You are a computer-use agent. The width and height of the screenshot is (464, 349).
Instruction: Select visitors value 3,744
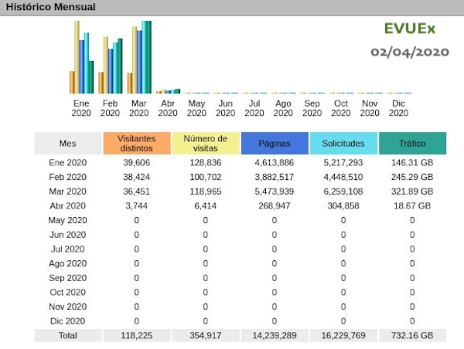(x=137, y=205)
